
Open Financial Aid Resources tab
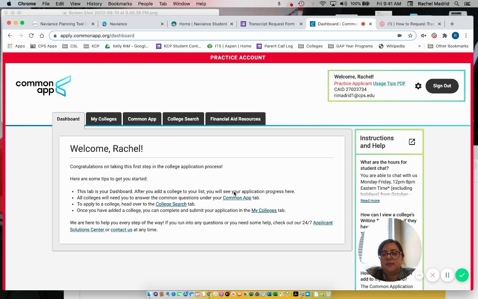235,119
